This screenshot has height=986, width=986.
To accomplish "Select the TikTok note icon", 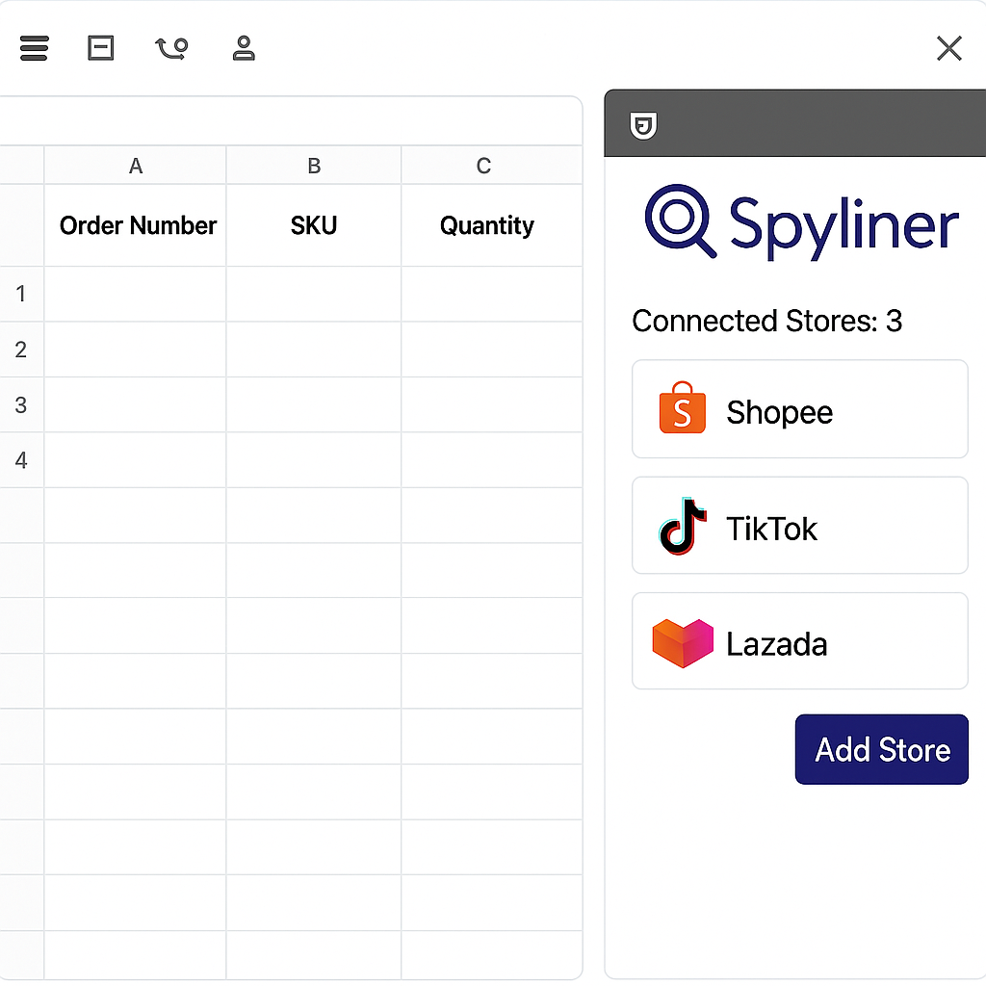I will point(681,525).
